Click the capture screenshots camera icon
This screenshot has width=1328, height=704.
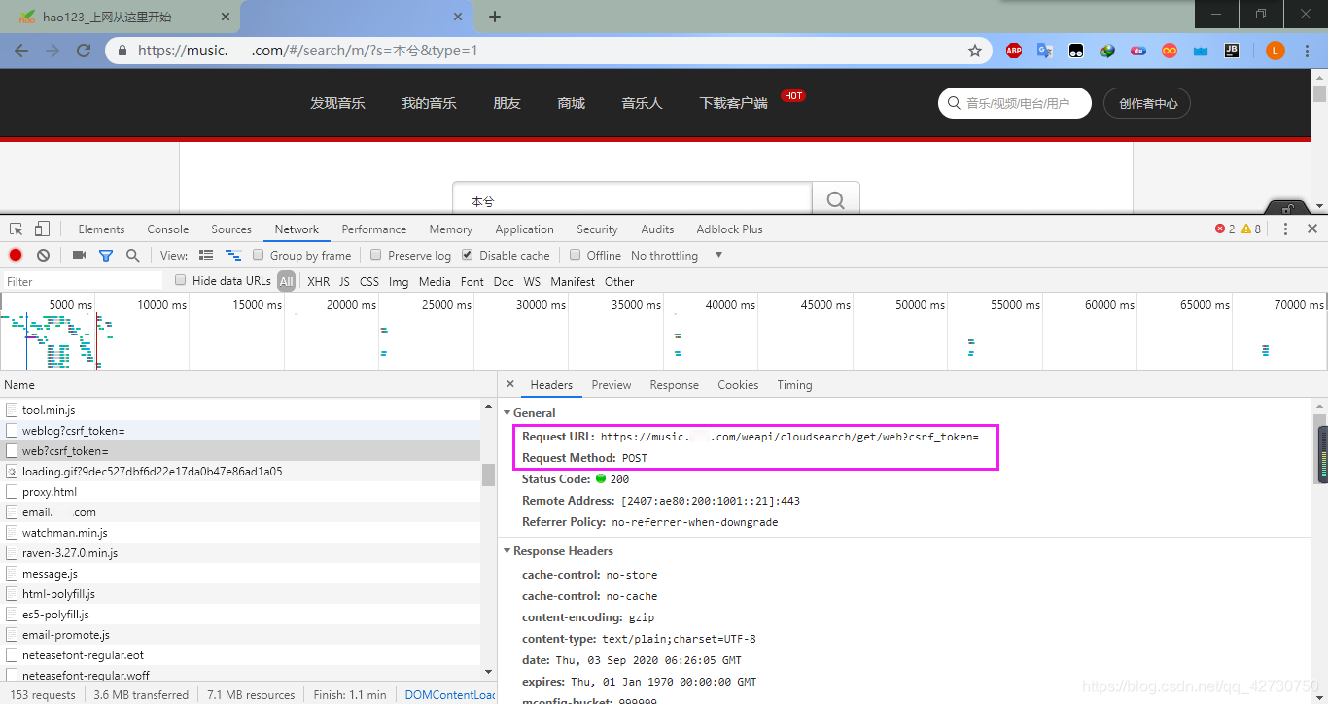[x=79, y=255]
